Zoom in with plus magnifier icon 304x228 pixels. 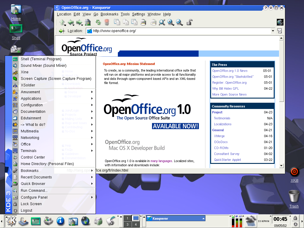[171, 22]
